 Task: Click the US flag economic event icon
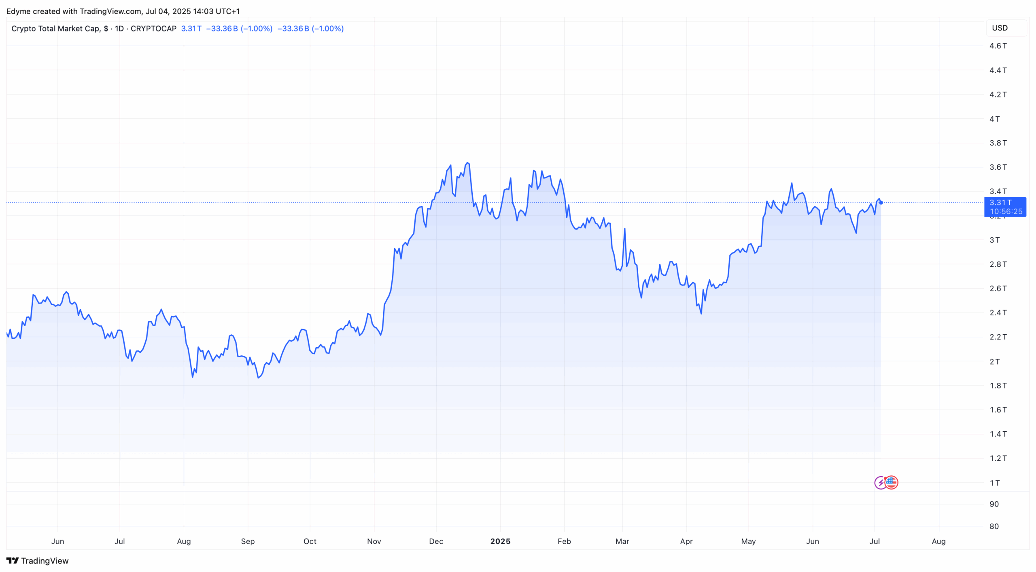tap(892, 483)
